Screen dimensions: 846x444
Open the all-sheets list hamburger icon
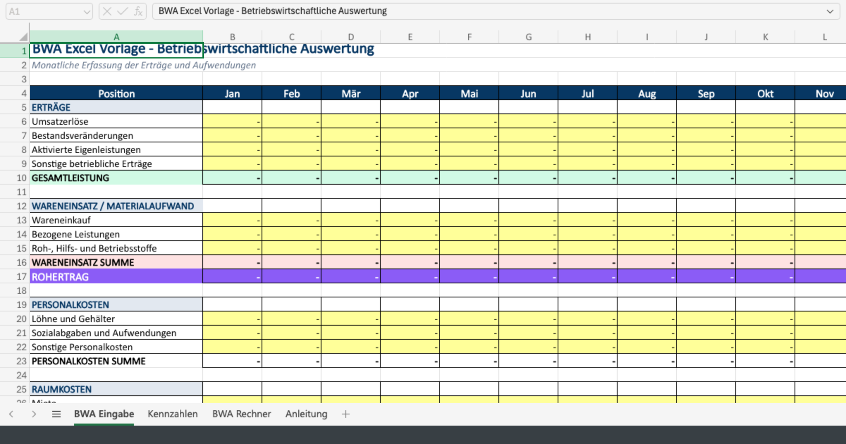coord(56,414)
